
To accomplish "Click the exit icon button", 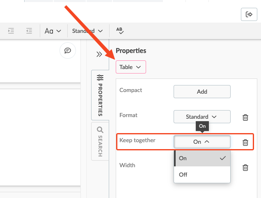I will 249,14.
